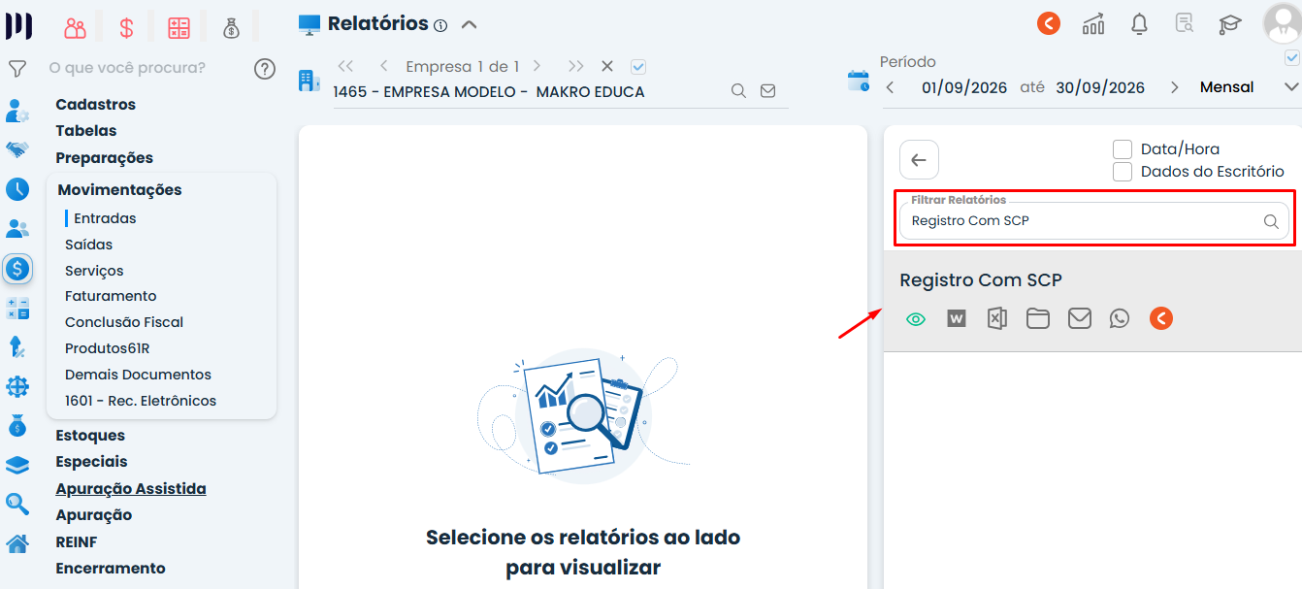Go to the last company
Image resolution: width=1302 pixels, height=589 pixels.
tap(576, 67)
